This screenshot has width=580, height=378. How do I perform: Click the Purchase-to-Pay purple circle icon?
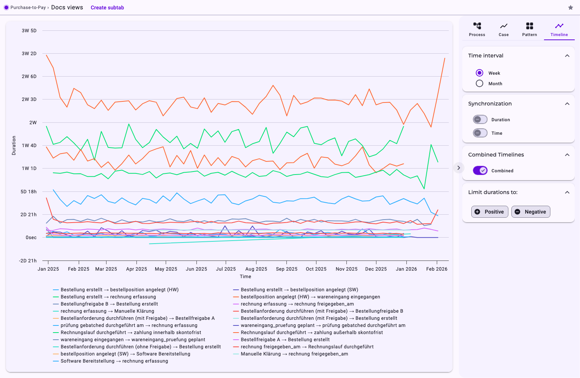[6, 8]
